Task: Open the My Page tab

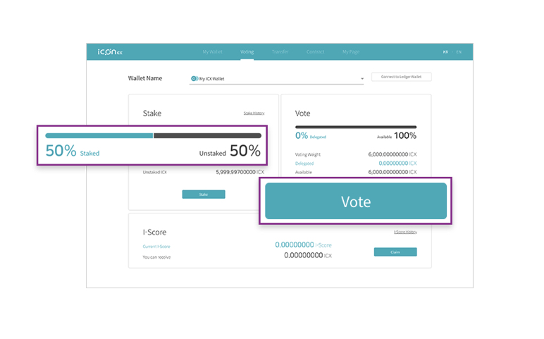Action: 351,51
